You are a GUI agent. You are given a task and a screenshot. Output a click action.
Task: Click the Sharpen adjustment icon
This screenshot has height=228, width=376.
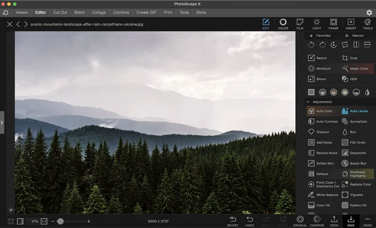click(312, 132)
